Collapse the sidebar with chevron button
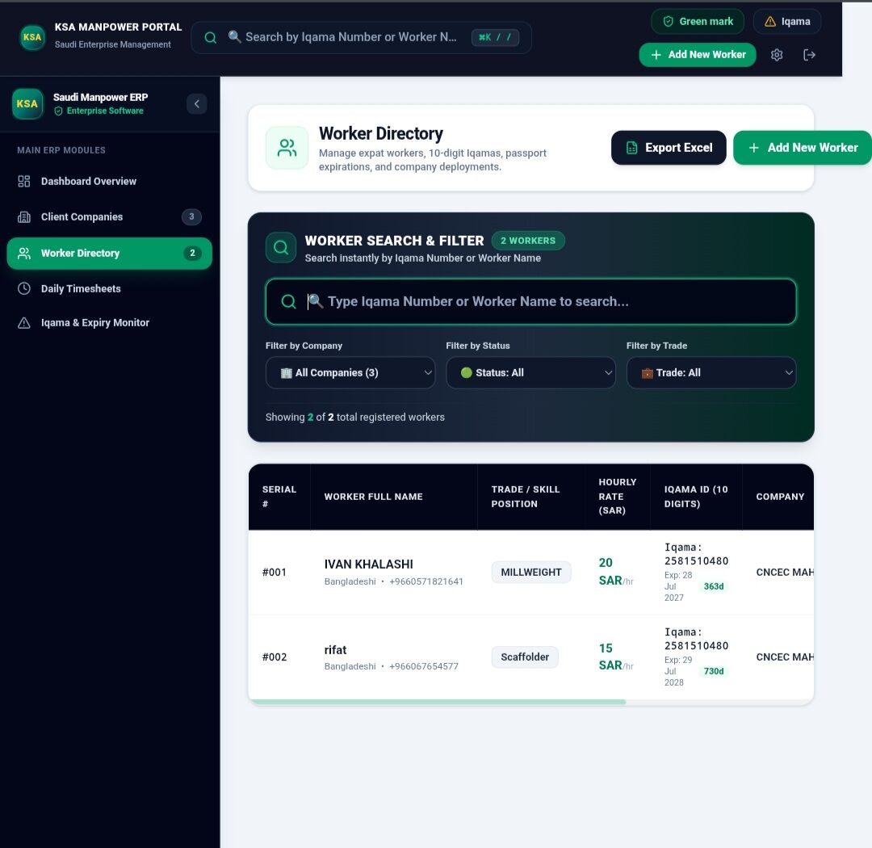The width and height of the screenshot is (872, 848). coord(196,103)
